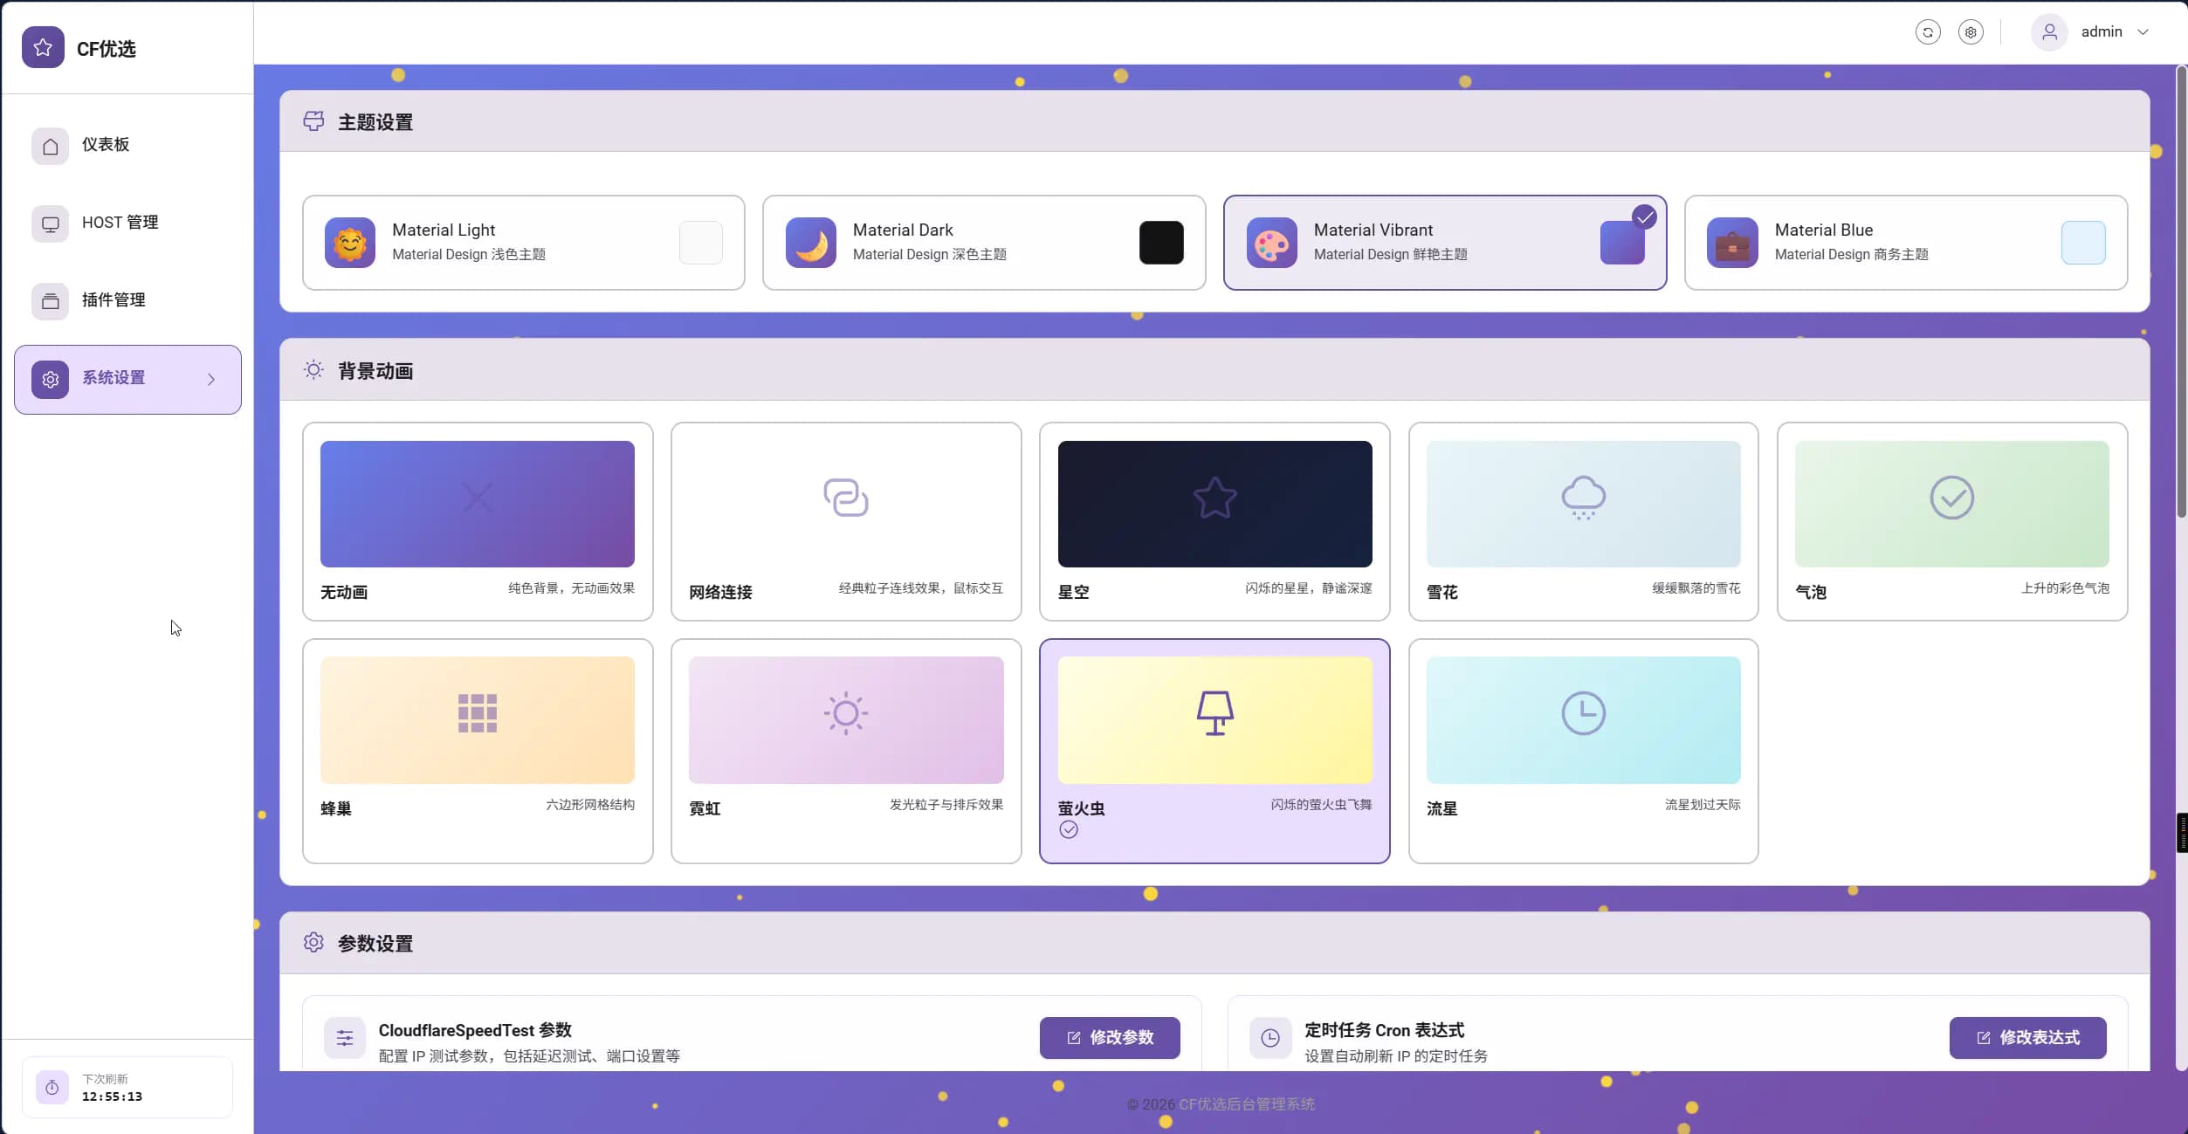The width and height of the screenshot is (2188, 1134).
Task: Click the Material Vibrant selected checkmark badge
Action: (x=1645, y=217)
